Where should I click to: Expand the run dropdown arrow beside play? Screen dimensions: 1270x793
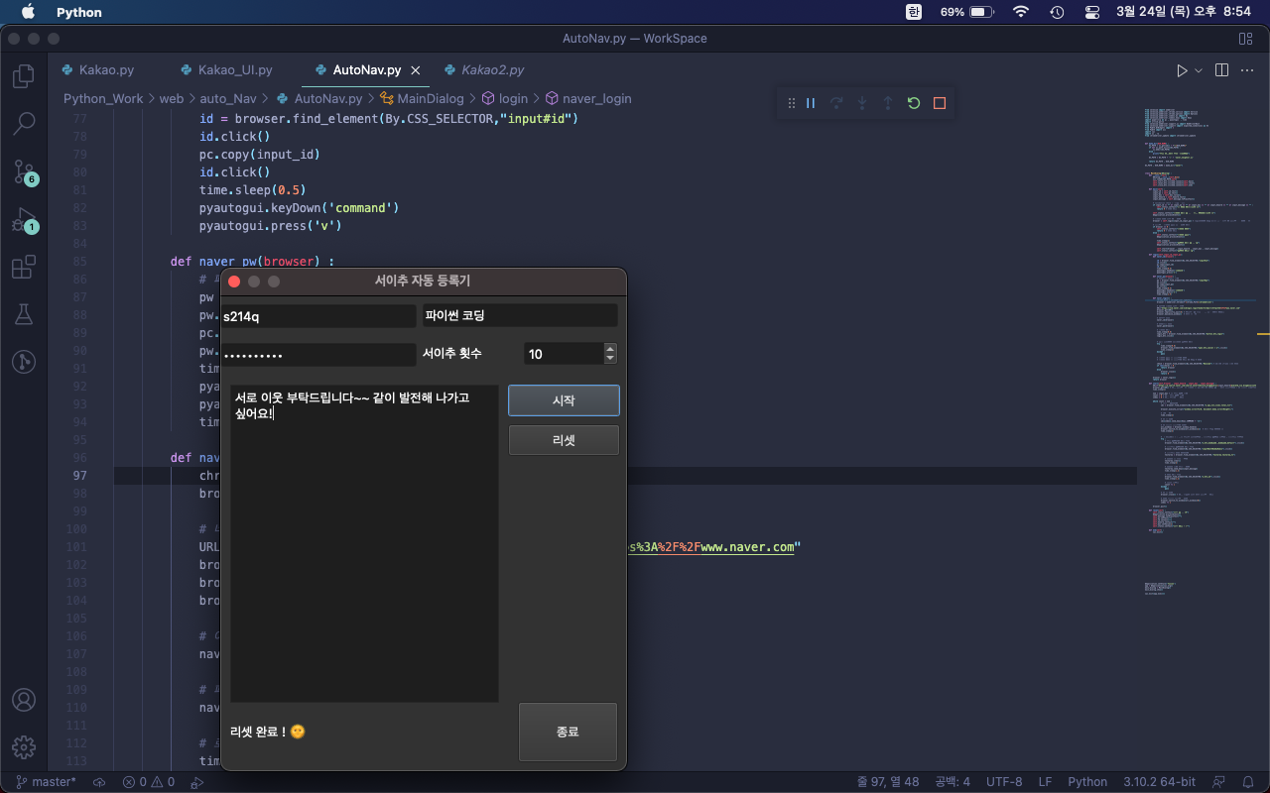(1199, 70)
